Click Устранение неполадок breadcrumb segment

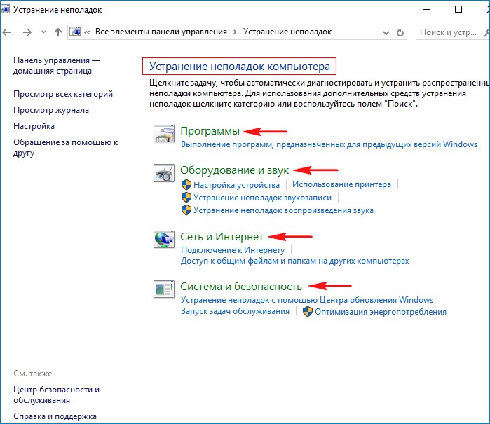pos(287,32)
